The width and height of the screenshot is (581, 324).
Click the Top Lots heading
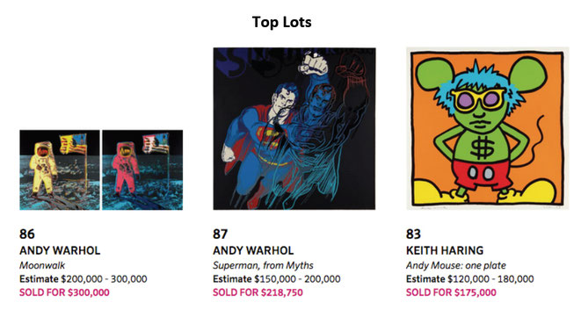point(282,22)
